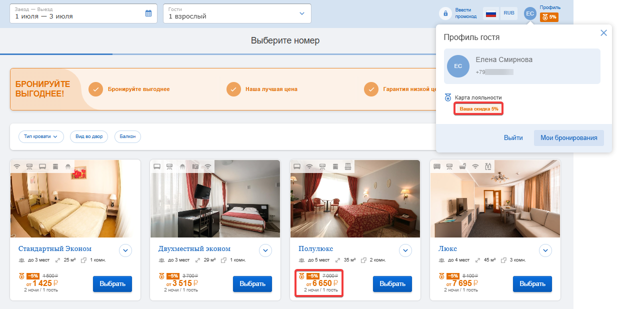Click Выйти to log out
The width and height of the screenshot is (623, 309).
(513, 138)
